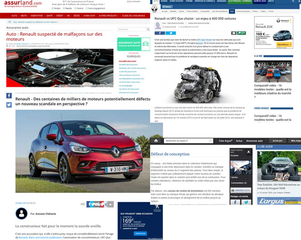Select the Fiches techniques tab
The image size is (301, 240).
243,11
